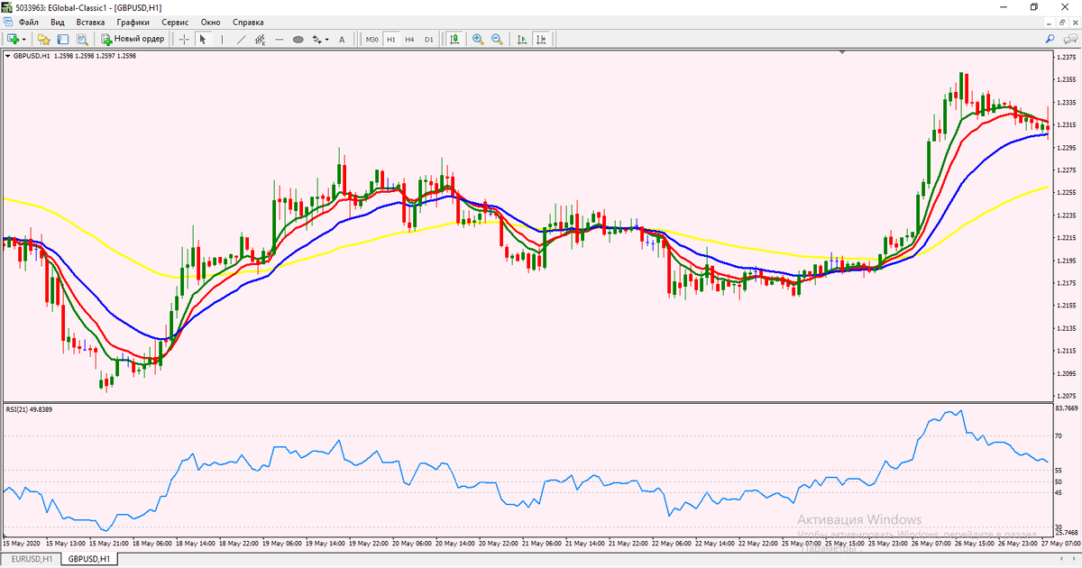Toggle the Terminal window icon
The width and height of the screenshot is (1082, 568).
62,39
